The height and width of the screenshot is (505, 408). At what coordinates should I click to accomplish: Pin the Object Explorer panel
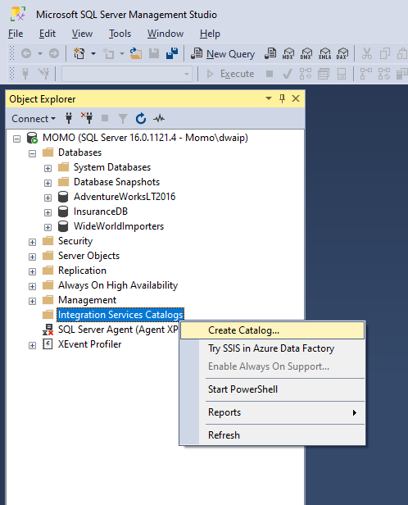pos(282,98)
